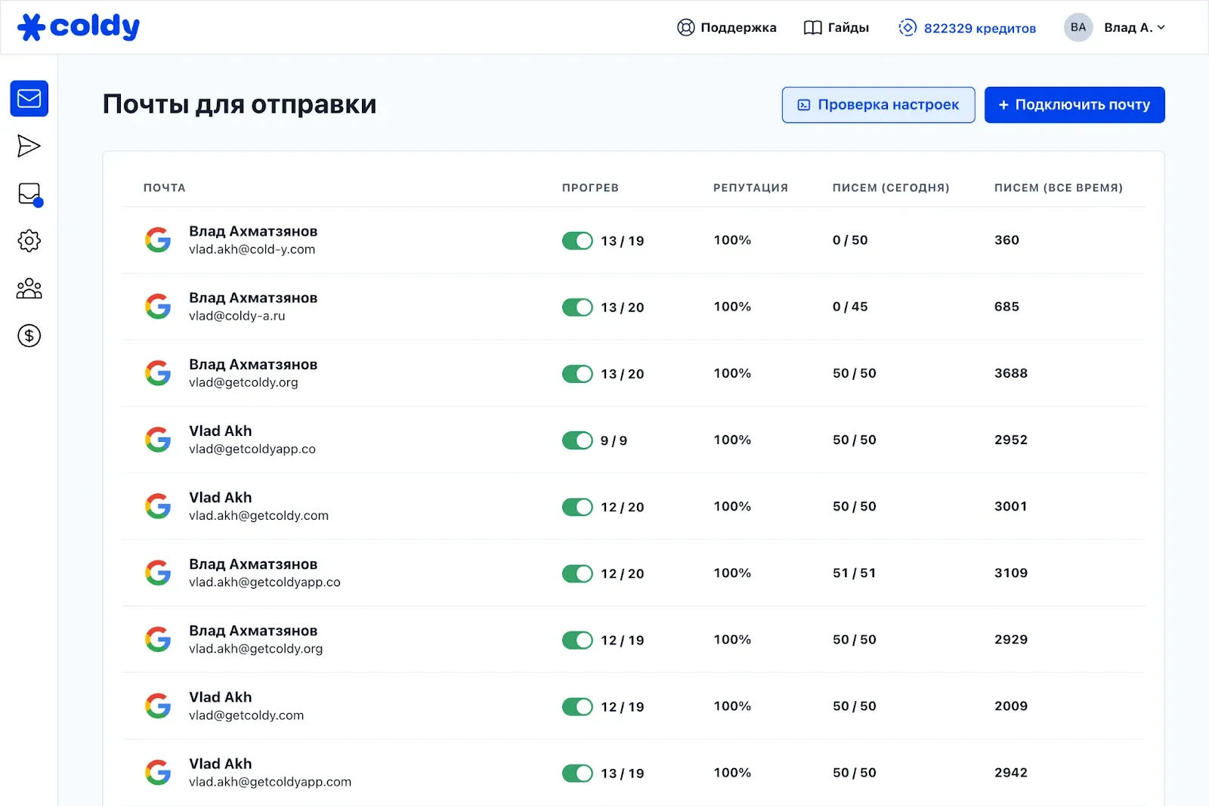Expand the ПОЧТА column header
This screenshot has width=1209, height=806.
(163, 187)
